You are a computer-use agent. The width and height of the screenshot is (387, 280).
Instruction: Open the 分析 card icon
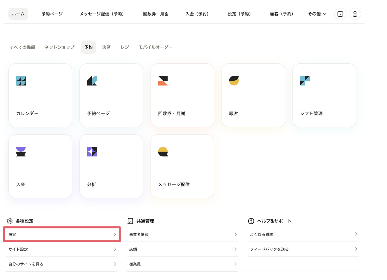click(x=92, y=152)
